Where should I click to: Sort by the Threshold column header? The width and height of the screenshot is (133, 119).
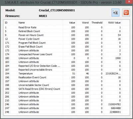(97, 23)
